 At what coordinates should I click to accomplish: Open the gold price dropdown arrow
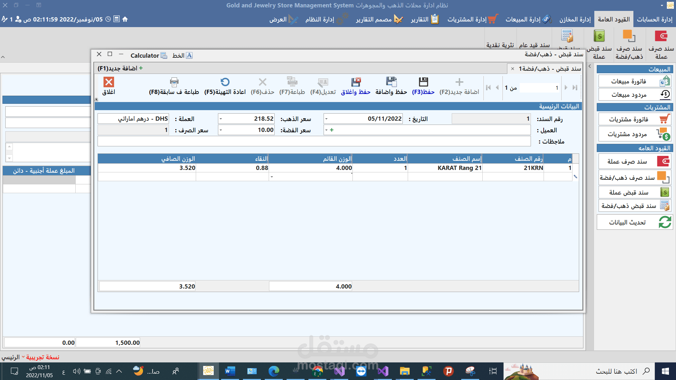tap(221, 119)
